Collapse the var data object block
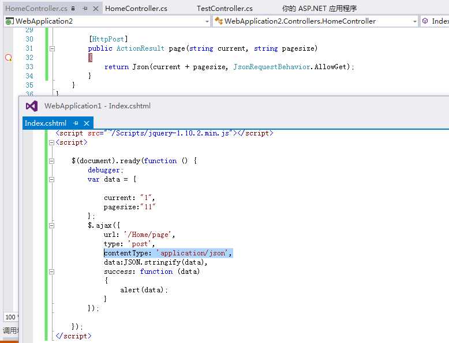This screenshot has width=449, height=343. pos(51,180)
